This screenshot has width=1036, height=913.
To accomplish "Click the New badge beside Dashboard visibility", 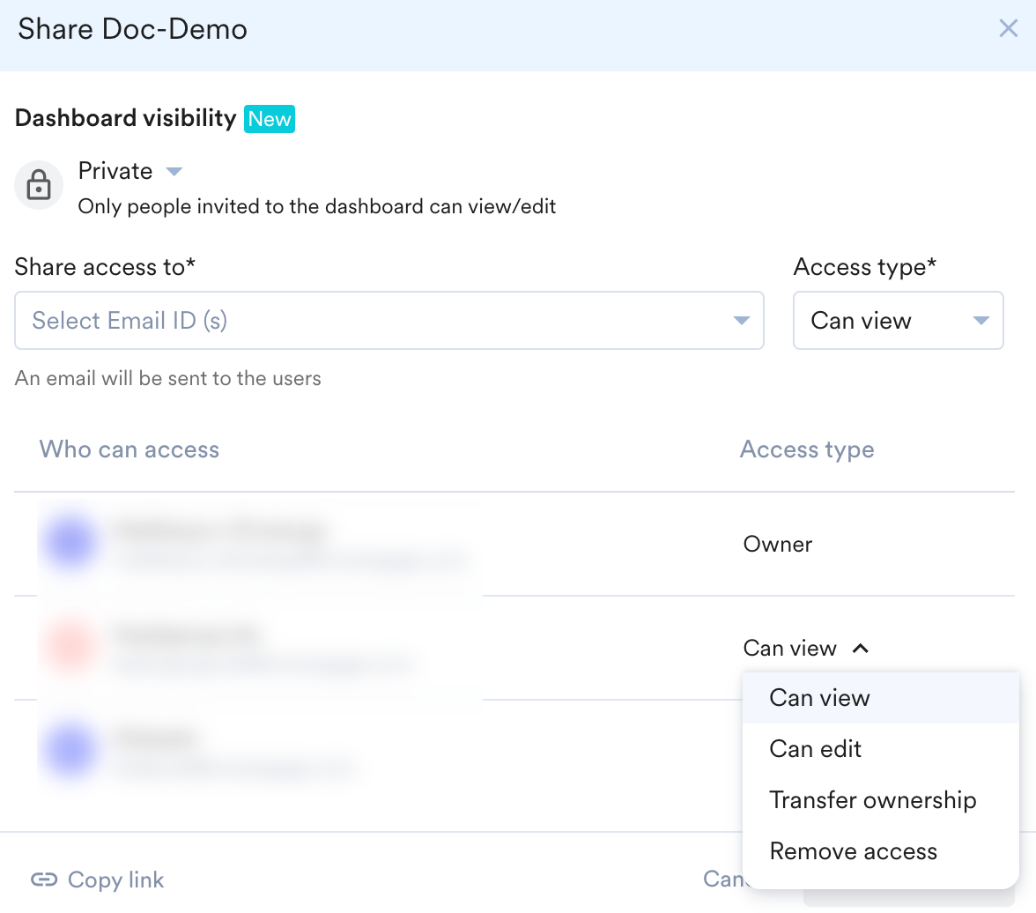I will point(270,119).
